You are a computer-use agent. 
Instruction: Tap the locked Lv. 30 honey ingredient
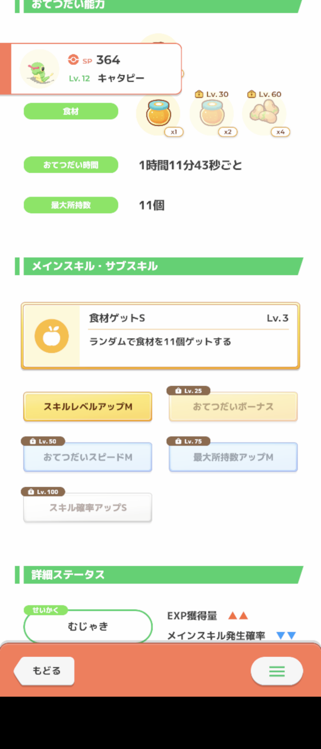coord(212,113)
